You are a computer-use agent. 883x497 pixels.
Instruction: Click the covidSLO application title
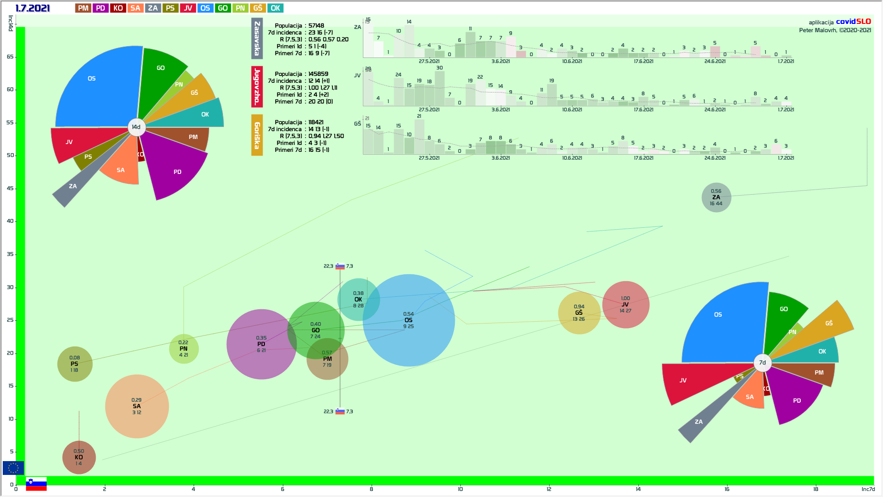(x=853, y=22)
